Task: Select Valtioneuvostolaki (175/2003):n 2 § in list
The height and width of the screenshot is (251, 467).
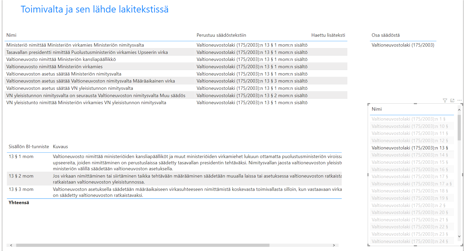Action: click(408, 205)
